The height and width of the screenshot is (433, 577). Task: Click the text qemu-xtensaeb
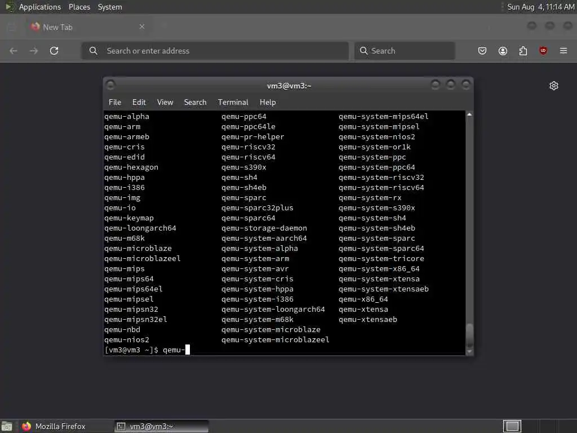click(x=368, y=320)
